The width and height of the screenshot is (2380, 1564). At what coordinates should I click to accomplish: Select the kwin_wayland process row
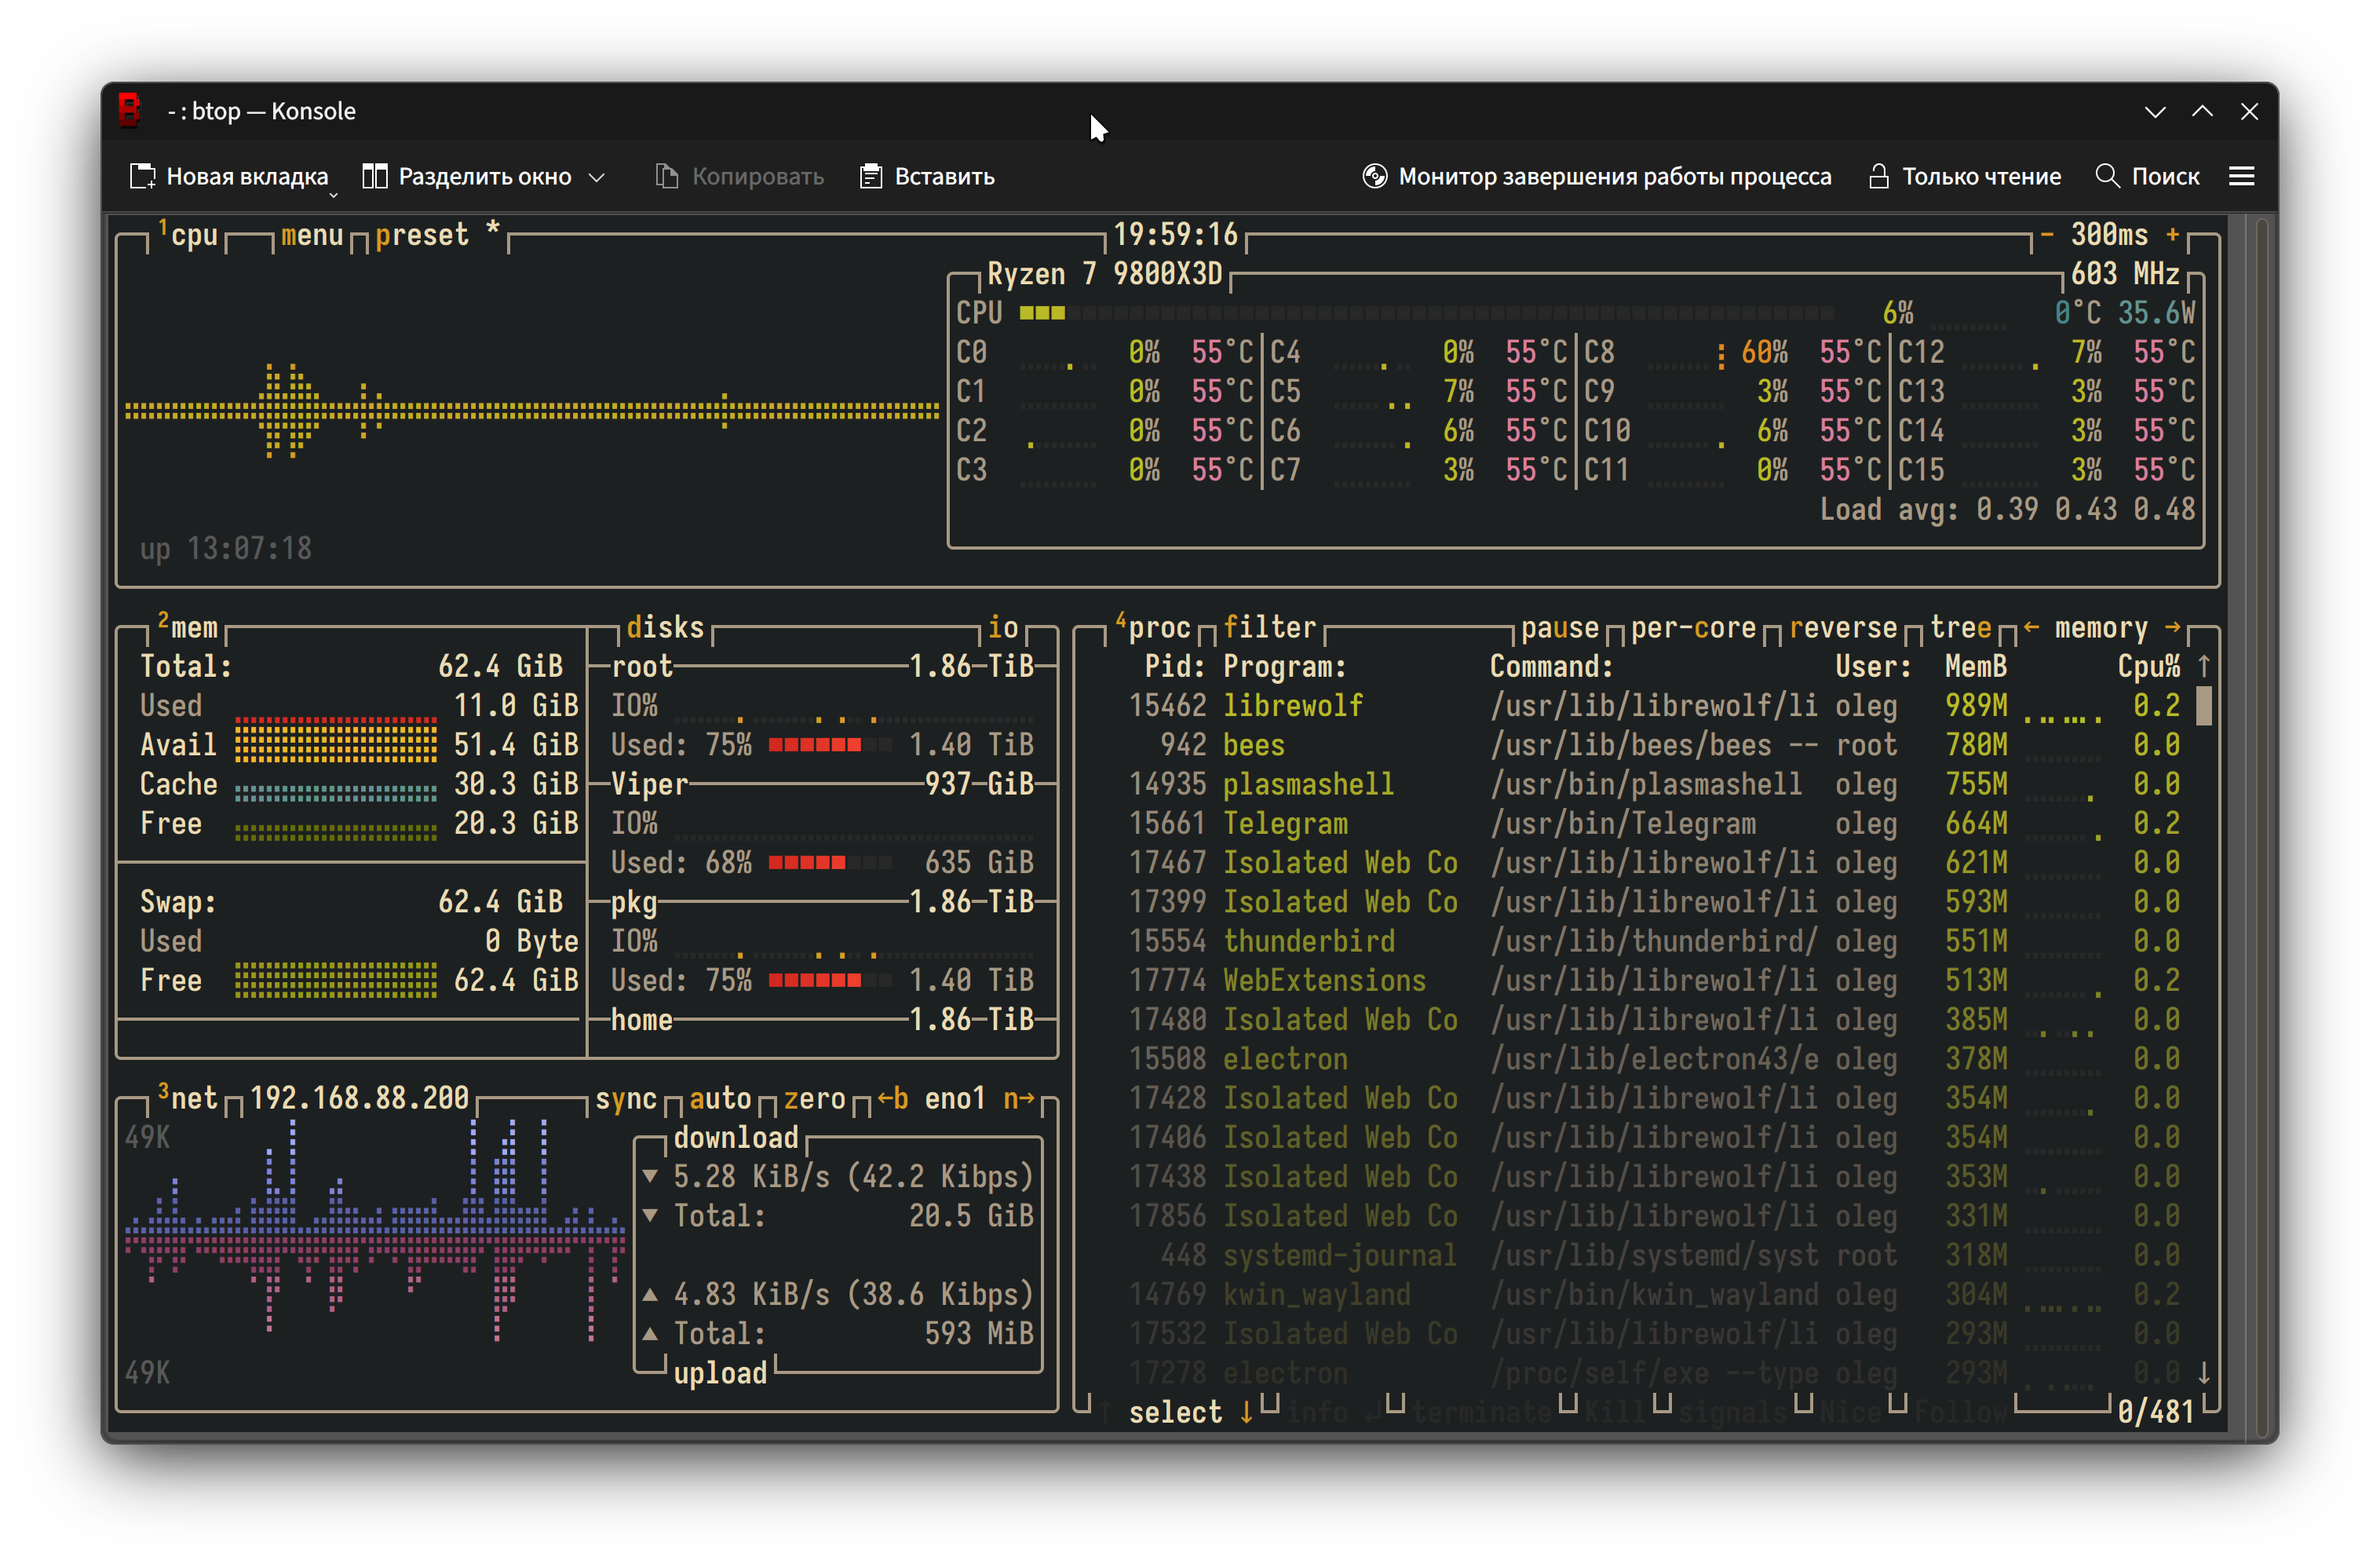click(1653, 1295)
